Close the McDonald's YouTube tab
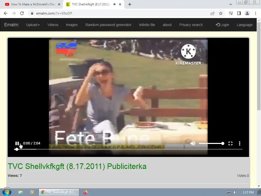Image resolution: width=261 pixels, height=196 pixels. click(59, 5)
